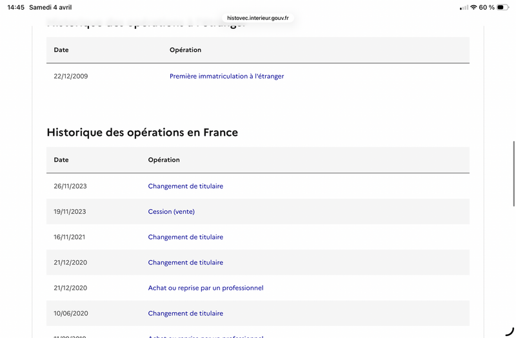Click Historique des opérations en France heading

pos(142,133)
